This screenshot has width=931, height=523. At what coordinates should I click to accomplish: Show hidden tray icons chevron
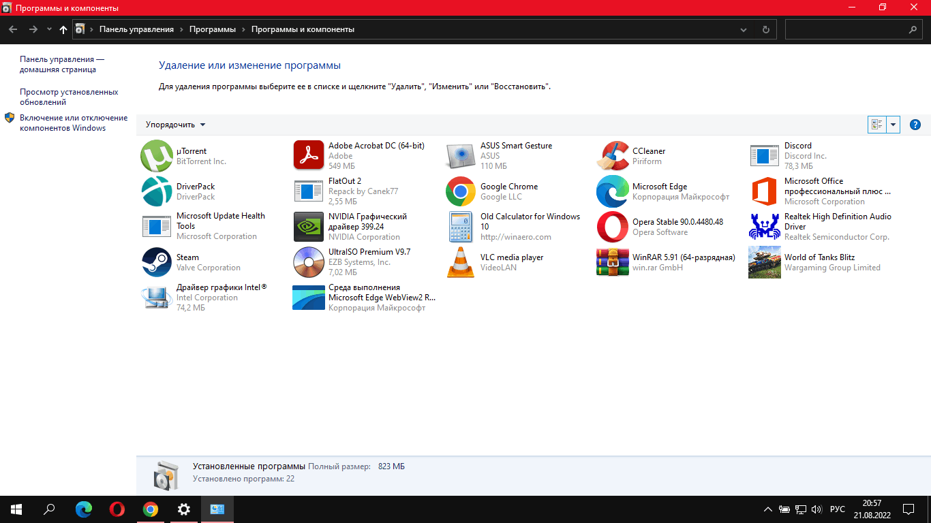(768, 509)
